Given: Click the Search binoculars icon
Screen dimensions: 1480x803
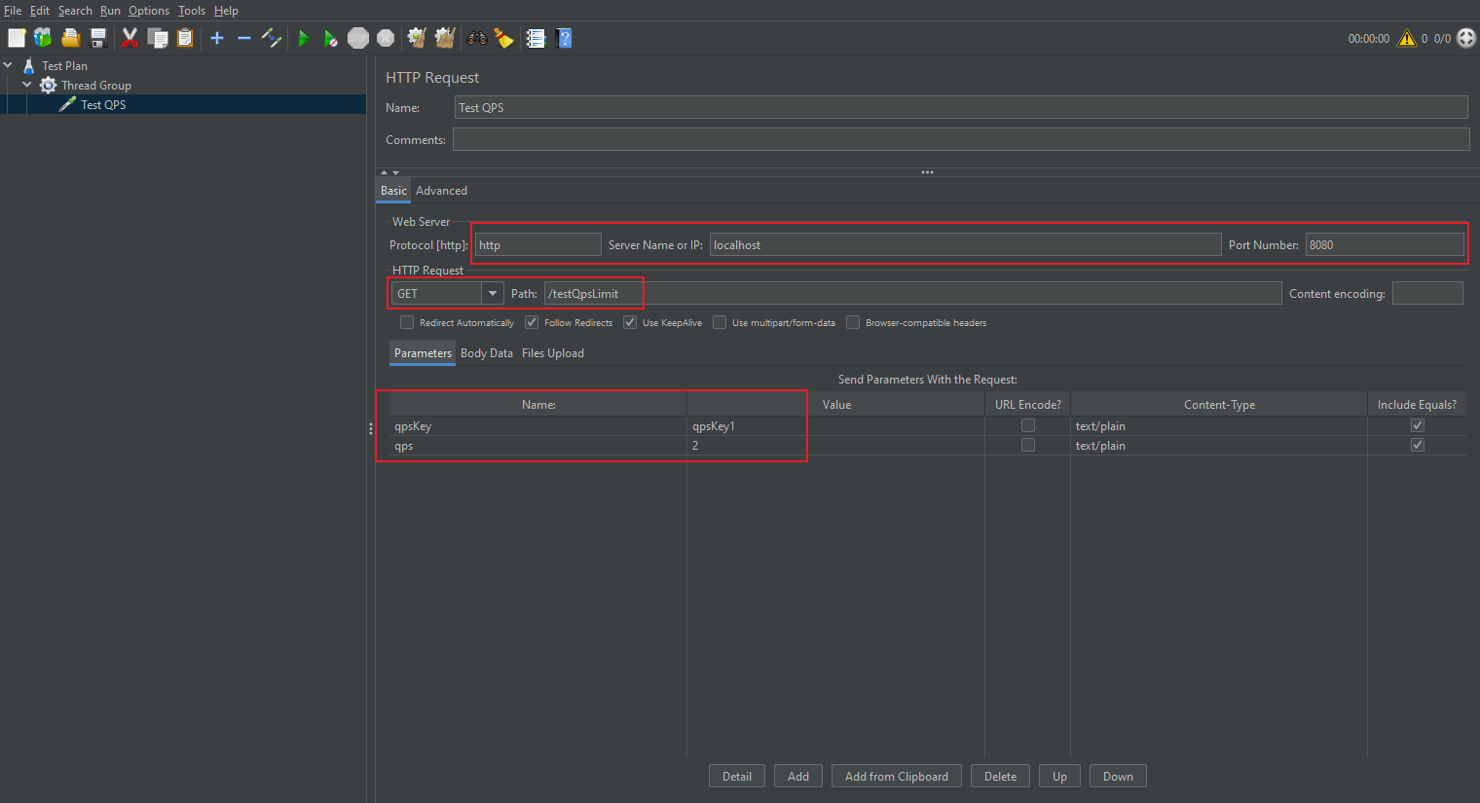Looking at the screenshot, I should pyautogui.click(x=476, y=38).
